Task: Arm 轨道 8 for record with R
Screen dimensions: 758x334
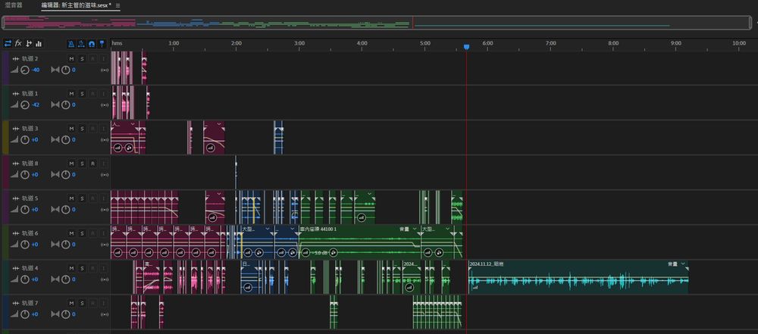Action: click(x=92, y=164)
